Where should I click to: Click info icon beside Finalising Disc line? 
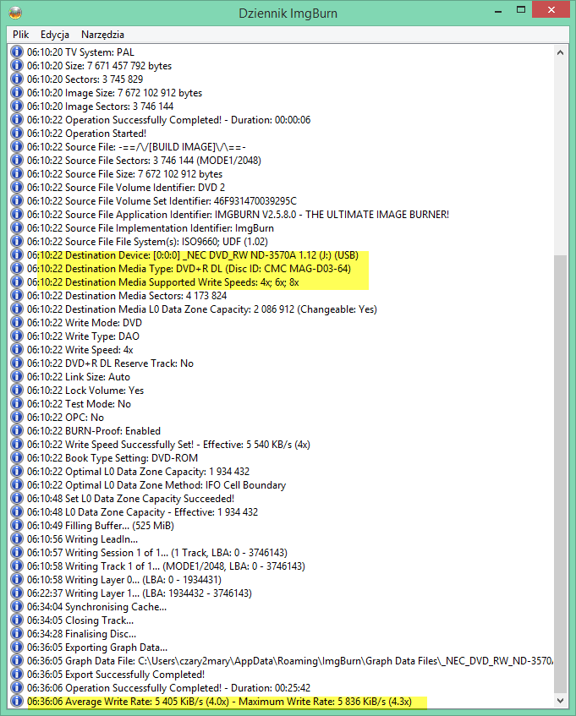tap(17, 634)
